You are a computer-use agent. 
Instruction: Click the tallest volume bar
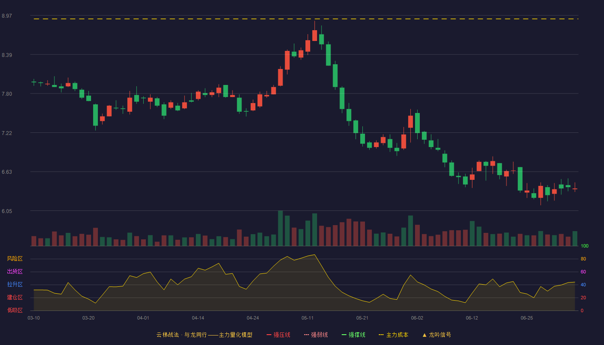[x=280, y=228]
